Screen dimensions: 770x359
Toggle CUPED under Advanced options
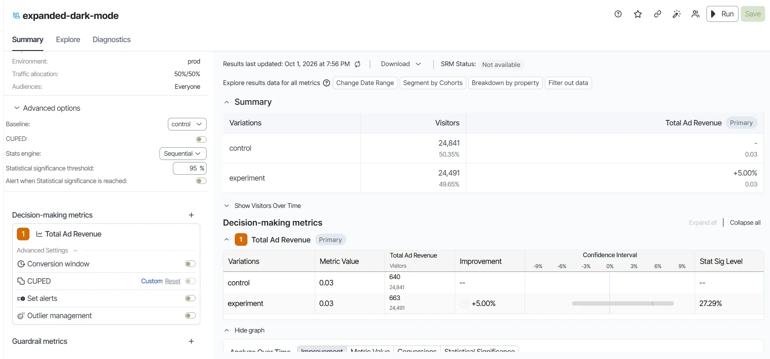click(201, 139)
